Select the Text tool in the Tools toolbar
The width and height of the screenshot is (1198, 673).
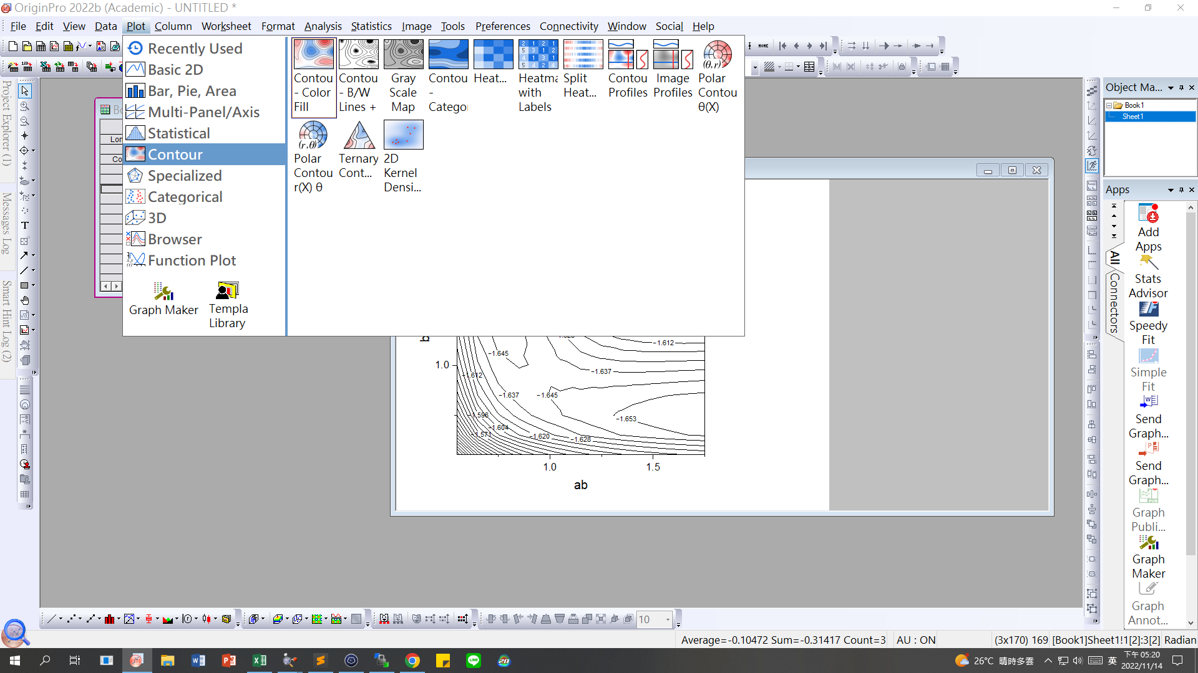[x=25, y=226]
